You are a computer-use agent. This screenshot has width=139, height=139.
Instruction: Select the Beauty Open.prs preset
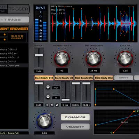coord(14,66)
